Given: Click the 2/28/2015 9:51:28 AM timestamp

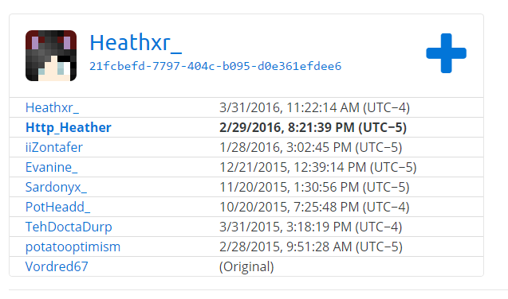Looking at the screenshot, I should click(x=311, y=247).
